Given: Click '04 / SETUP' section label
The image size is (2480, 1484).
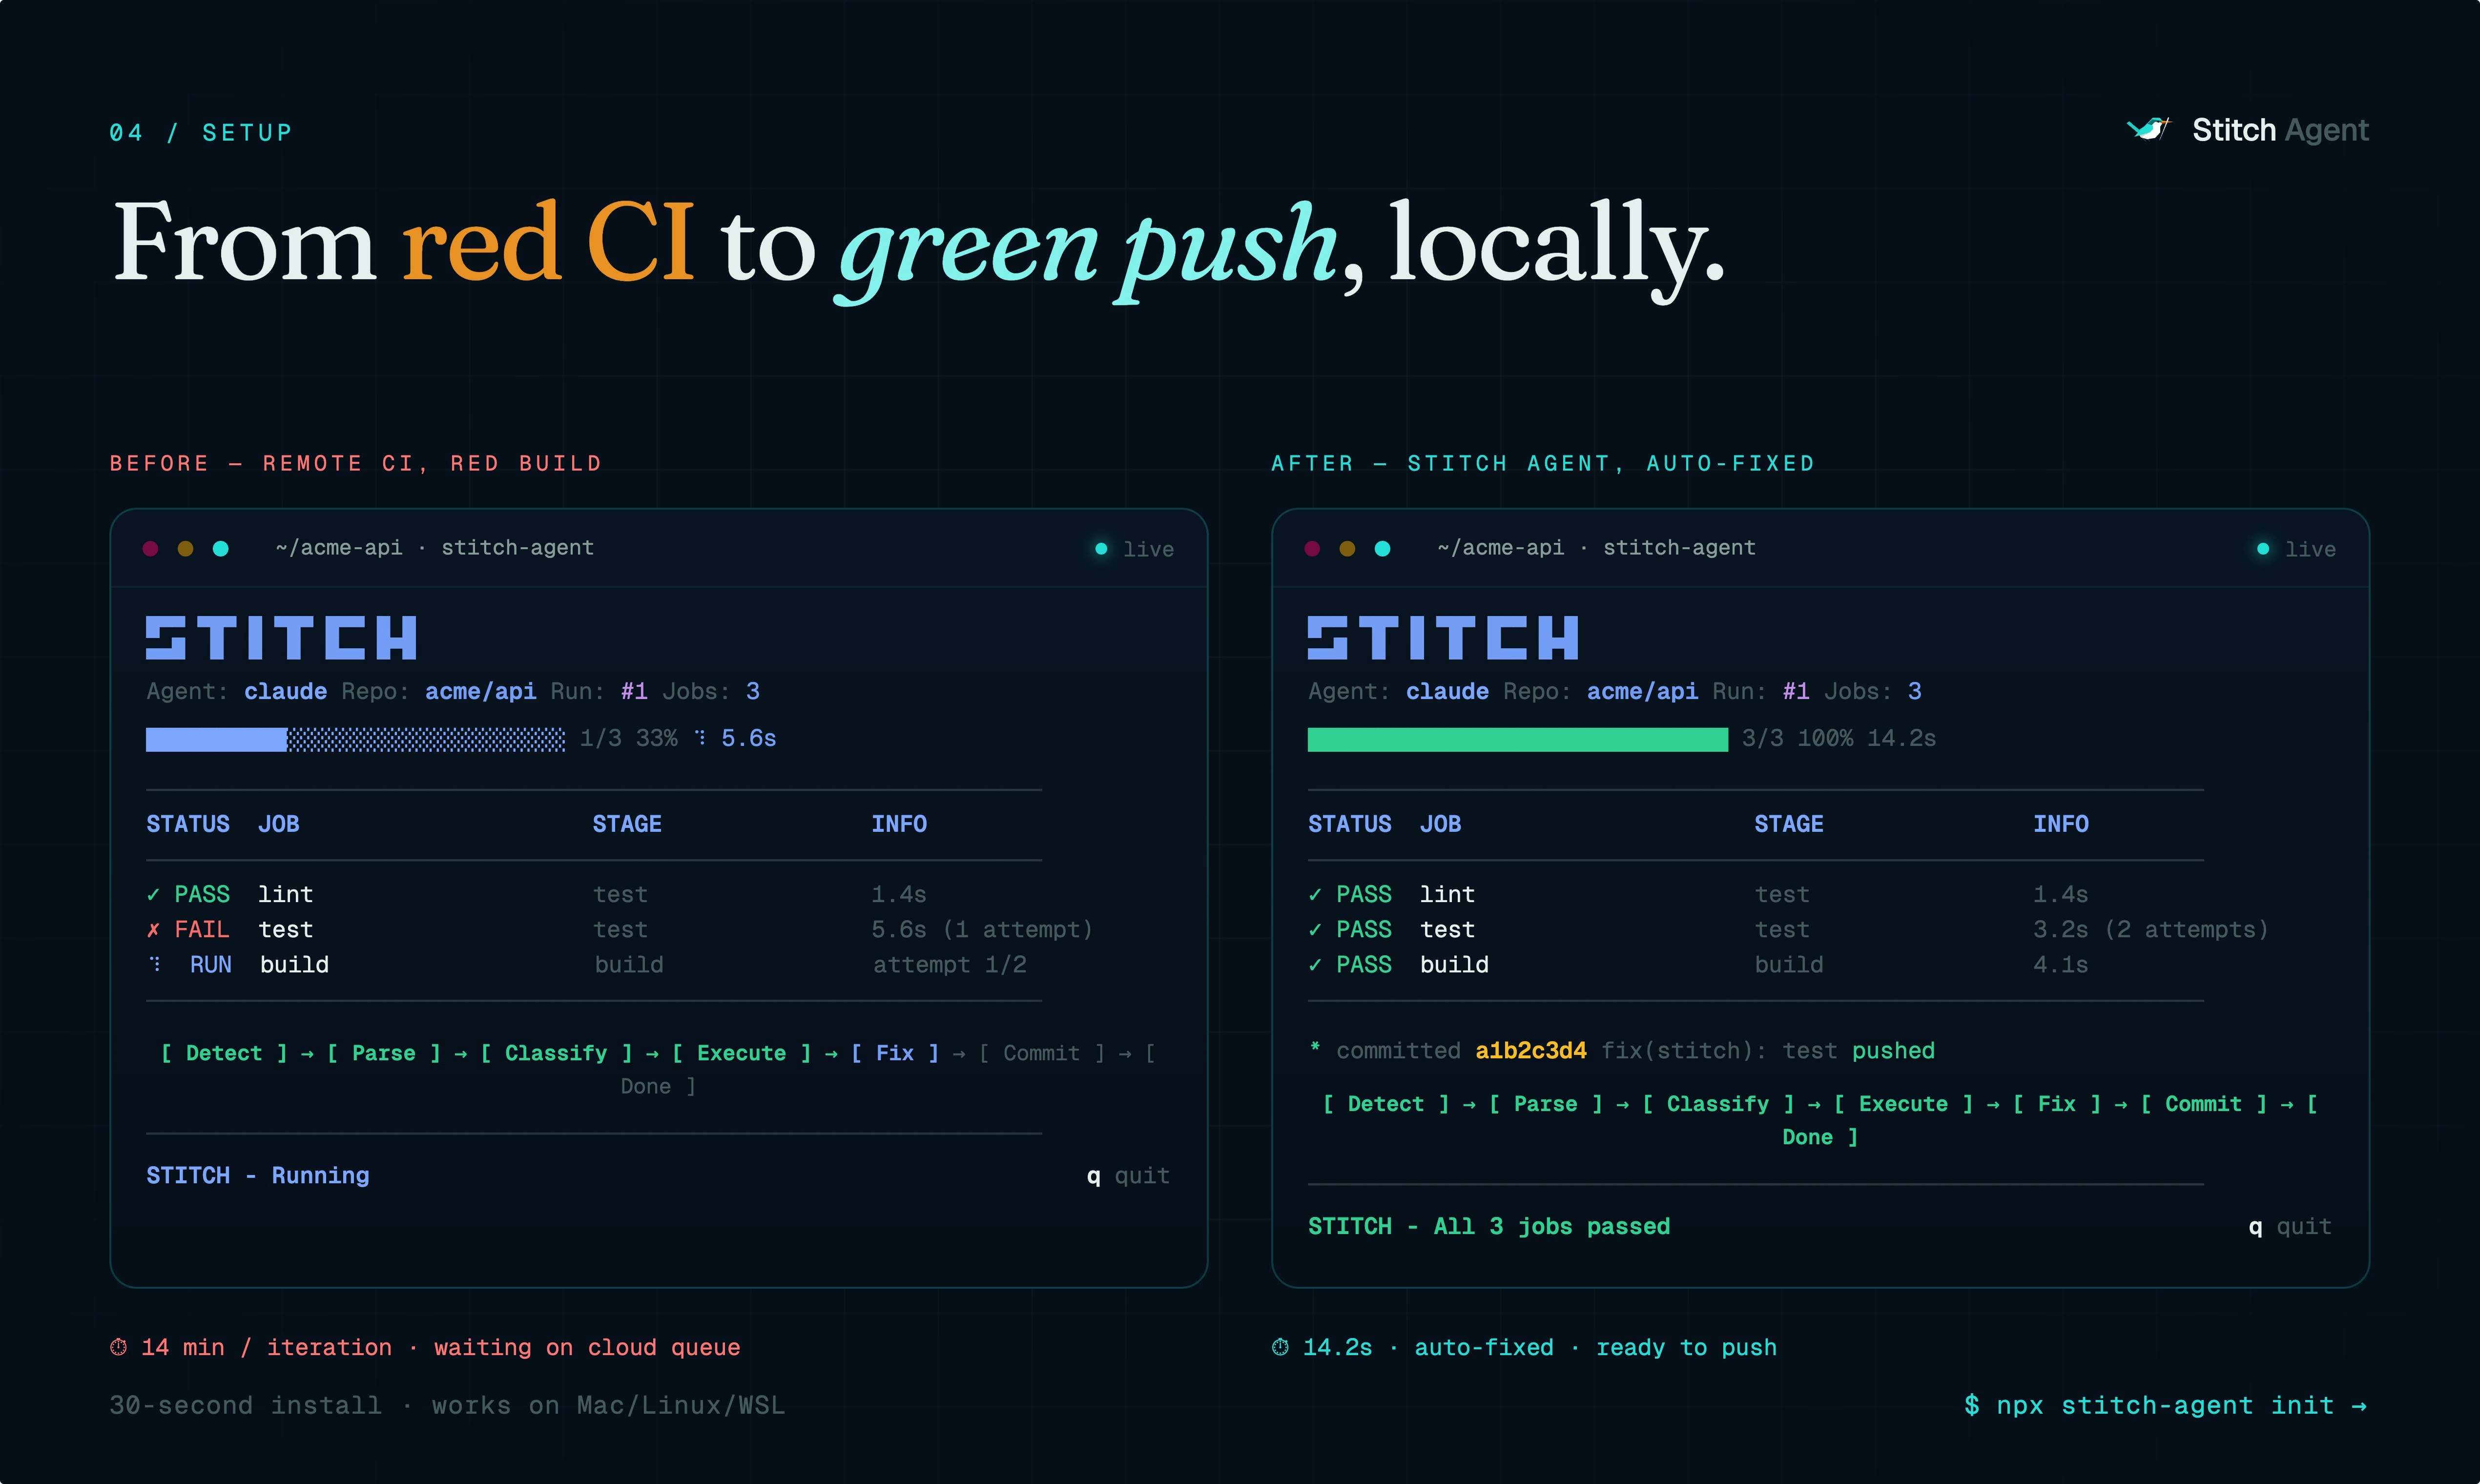Looking at the screenshot, I should click(x=201, y=133).
